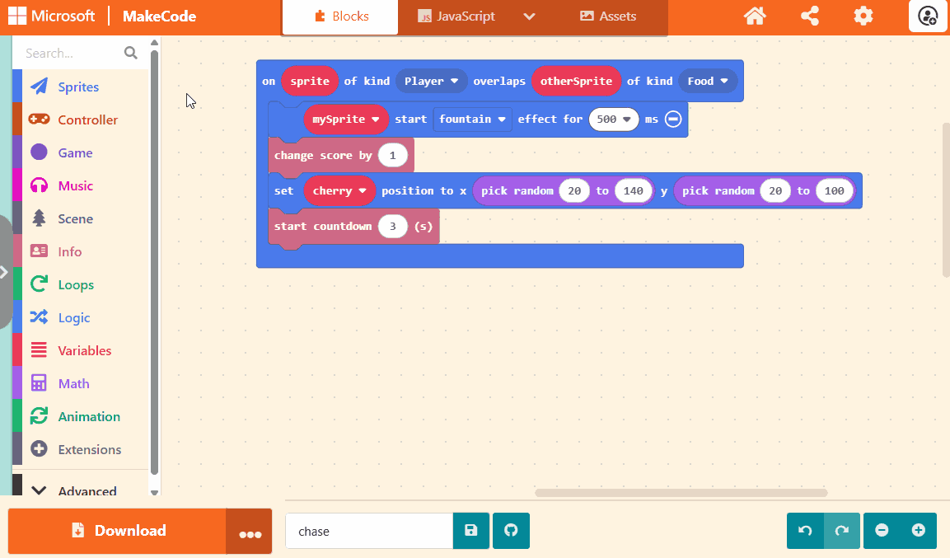
Task: Open the Food kind dropdown
Action: tap(708, 81)
